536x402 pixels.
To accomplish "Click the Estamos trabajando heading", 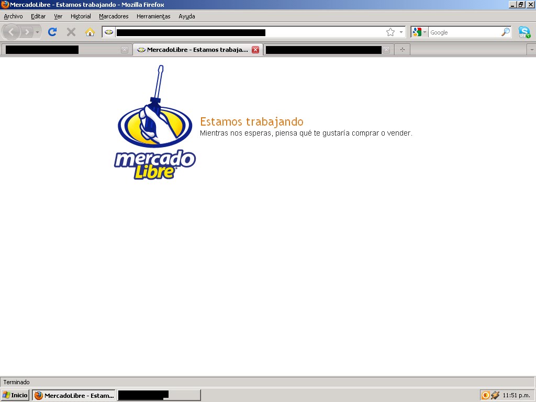I will (x=252, y=121).
